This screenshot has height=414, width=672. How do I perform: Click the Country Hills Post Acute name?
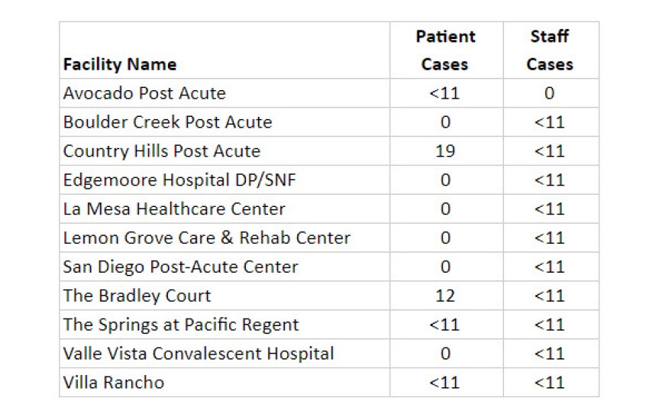pos(161,151)
